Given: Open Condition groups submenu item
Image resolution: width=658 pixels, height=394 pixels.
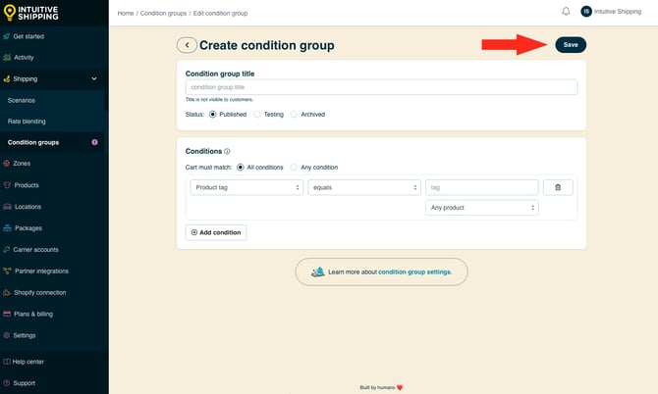Looking at the screenshot, I should point(33,142).
